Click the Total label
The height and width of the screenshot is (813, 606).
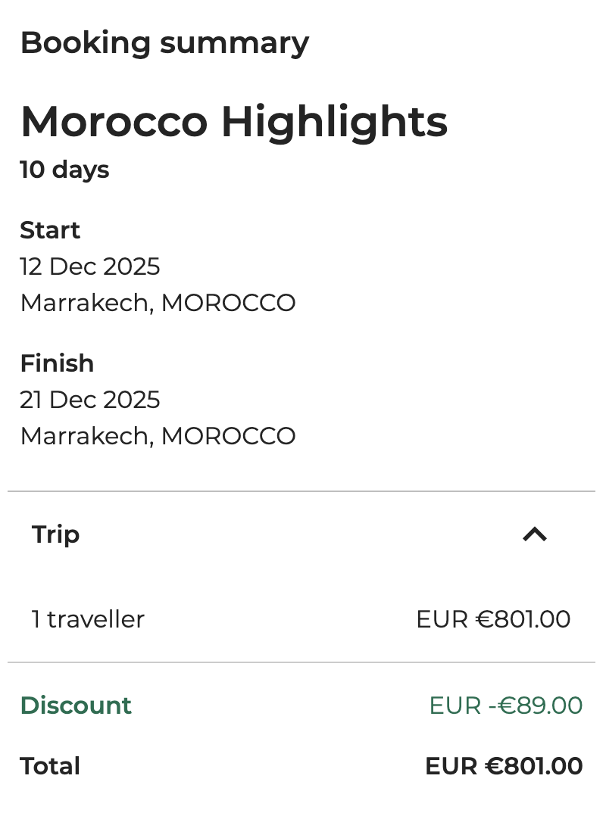pos(50,766)
